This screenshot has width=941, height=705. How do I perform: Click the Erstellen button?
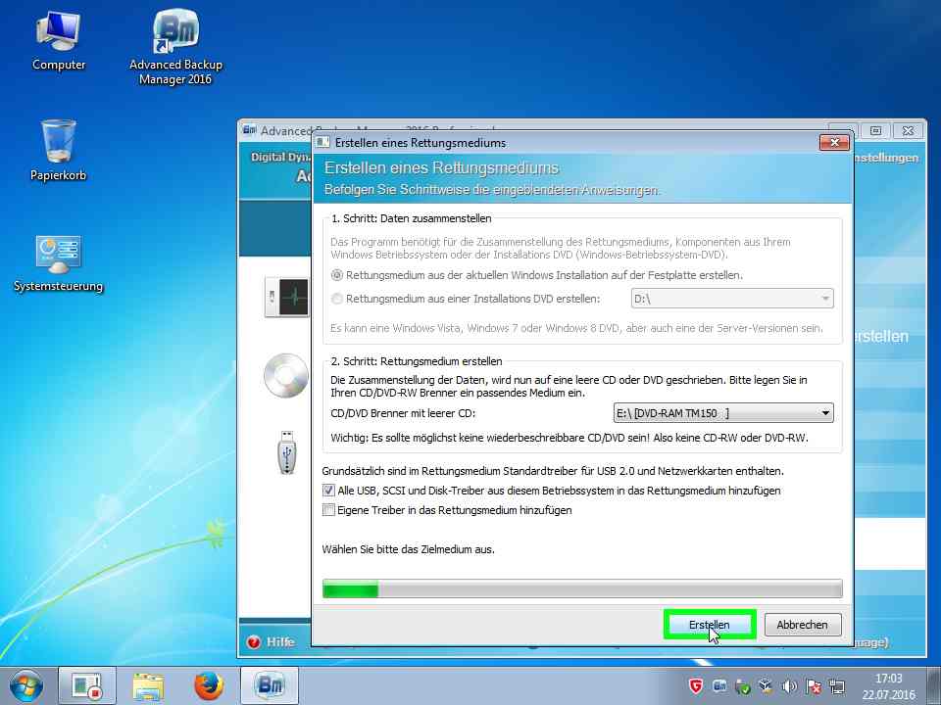[710, 625]
